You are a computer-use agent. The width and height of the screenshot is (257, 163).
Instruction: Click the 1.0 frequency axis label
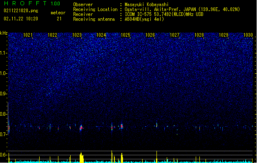coord(4,73)
